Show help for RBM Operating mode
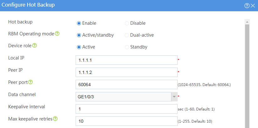Viewport: 258px width, 128px height. click(x=57, y=34)
